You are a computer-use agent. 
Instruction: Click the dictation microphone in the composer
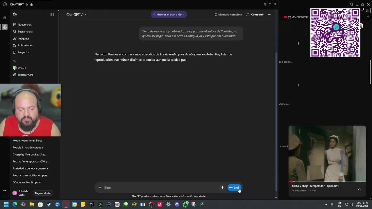click(x=222, y=188)
